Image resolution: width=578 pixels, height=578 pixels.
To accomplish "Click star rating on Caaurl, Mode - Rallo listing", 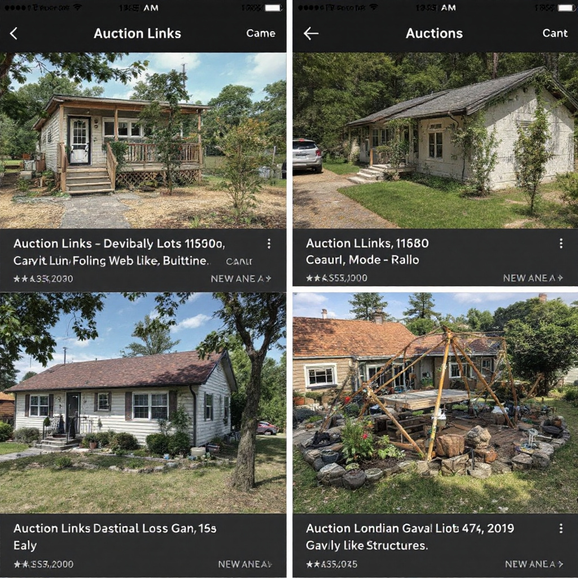I will (x=336, y=278).
